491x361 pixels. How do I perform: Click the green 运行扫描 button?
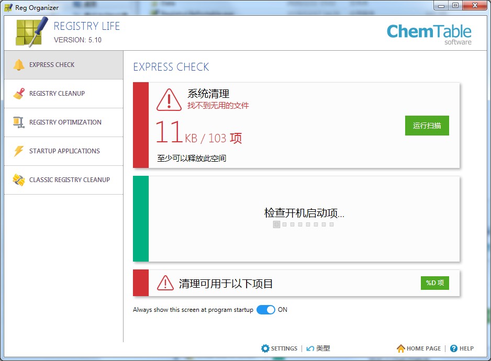coord(427,126)
